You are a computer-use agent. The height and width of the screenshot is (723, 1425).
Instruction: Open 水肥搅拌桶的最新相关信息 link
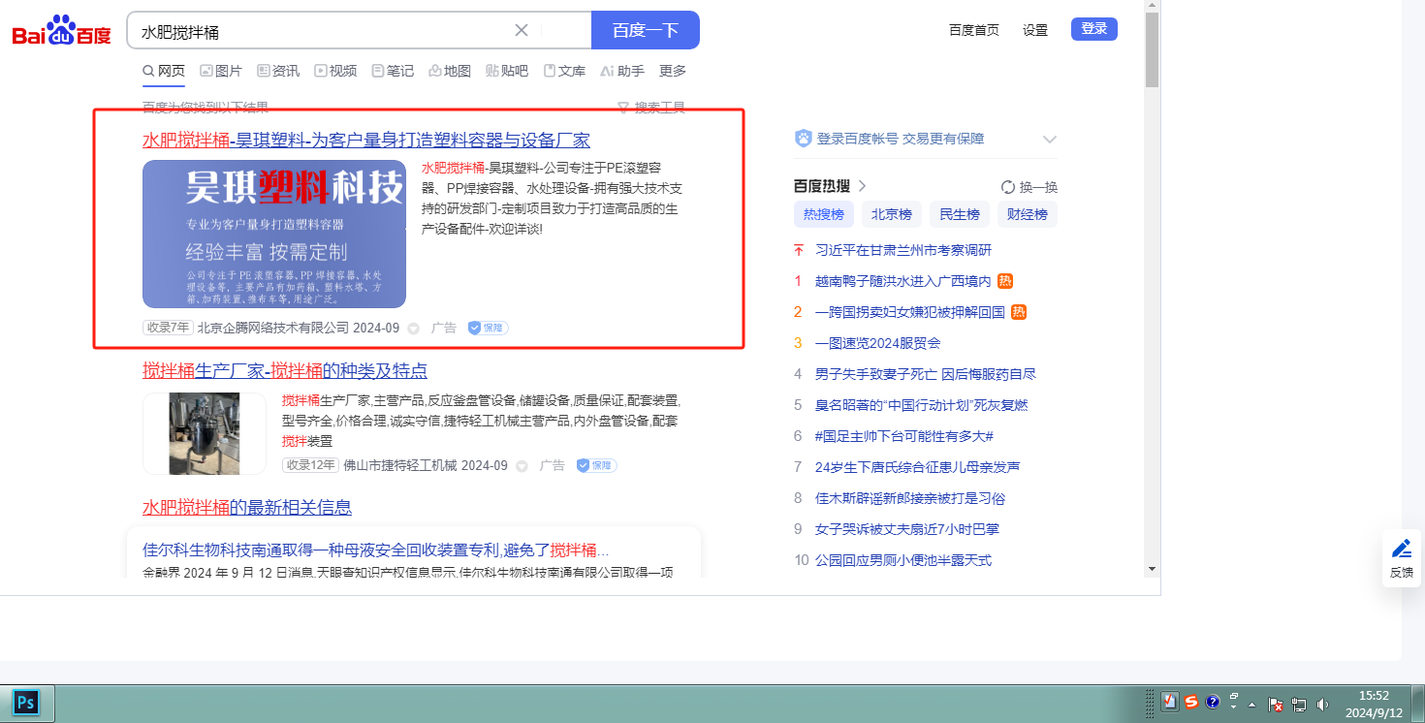(247, 507)
